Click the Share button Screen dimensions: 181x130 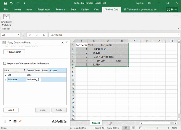point(172,10)
